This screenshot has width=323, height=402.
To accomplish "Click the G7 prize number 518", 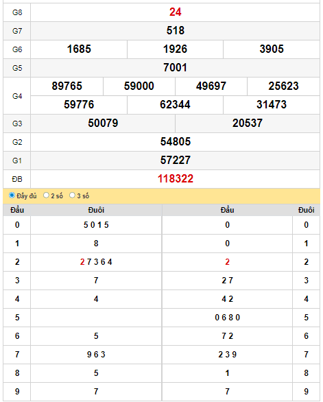I will [x=176, y=30].
